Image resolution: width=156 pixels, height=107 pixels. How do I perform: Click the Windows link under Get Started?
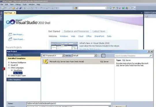tap(64, 36)
